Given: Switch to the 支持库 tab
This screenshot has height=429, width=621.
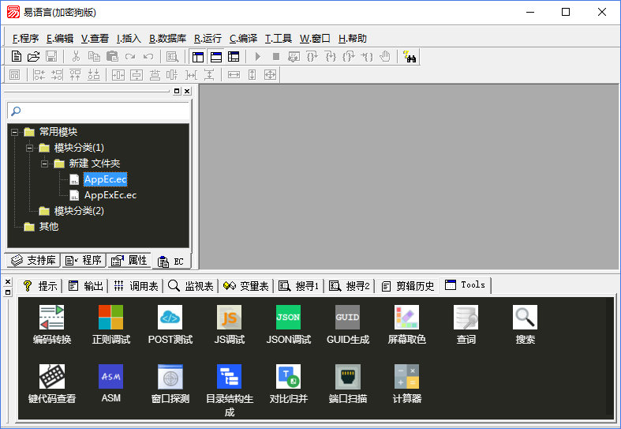Looking at the screenshot, I should pos(32,260).
